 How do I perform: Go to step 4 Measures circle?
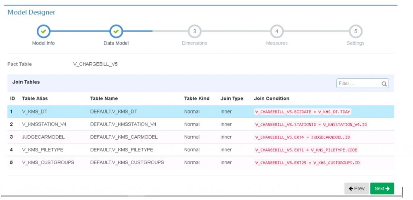277,31
